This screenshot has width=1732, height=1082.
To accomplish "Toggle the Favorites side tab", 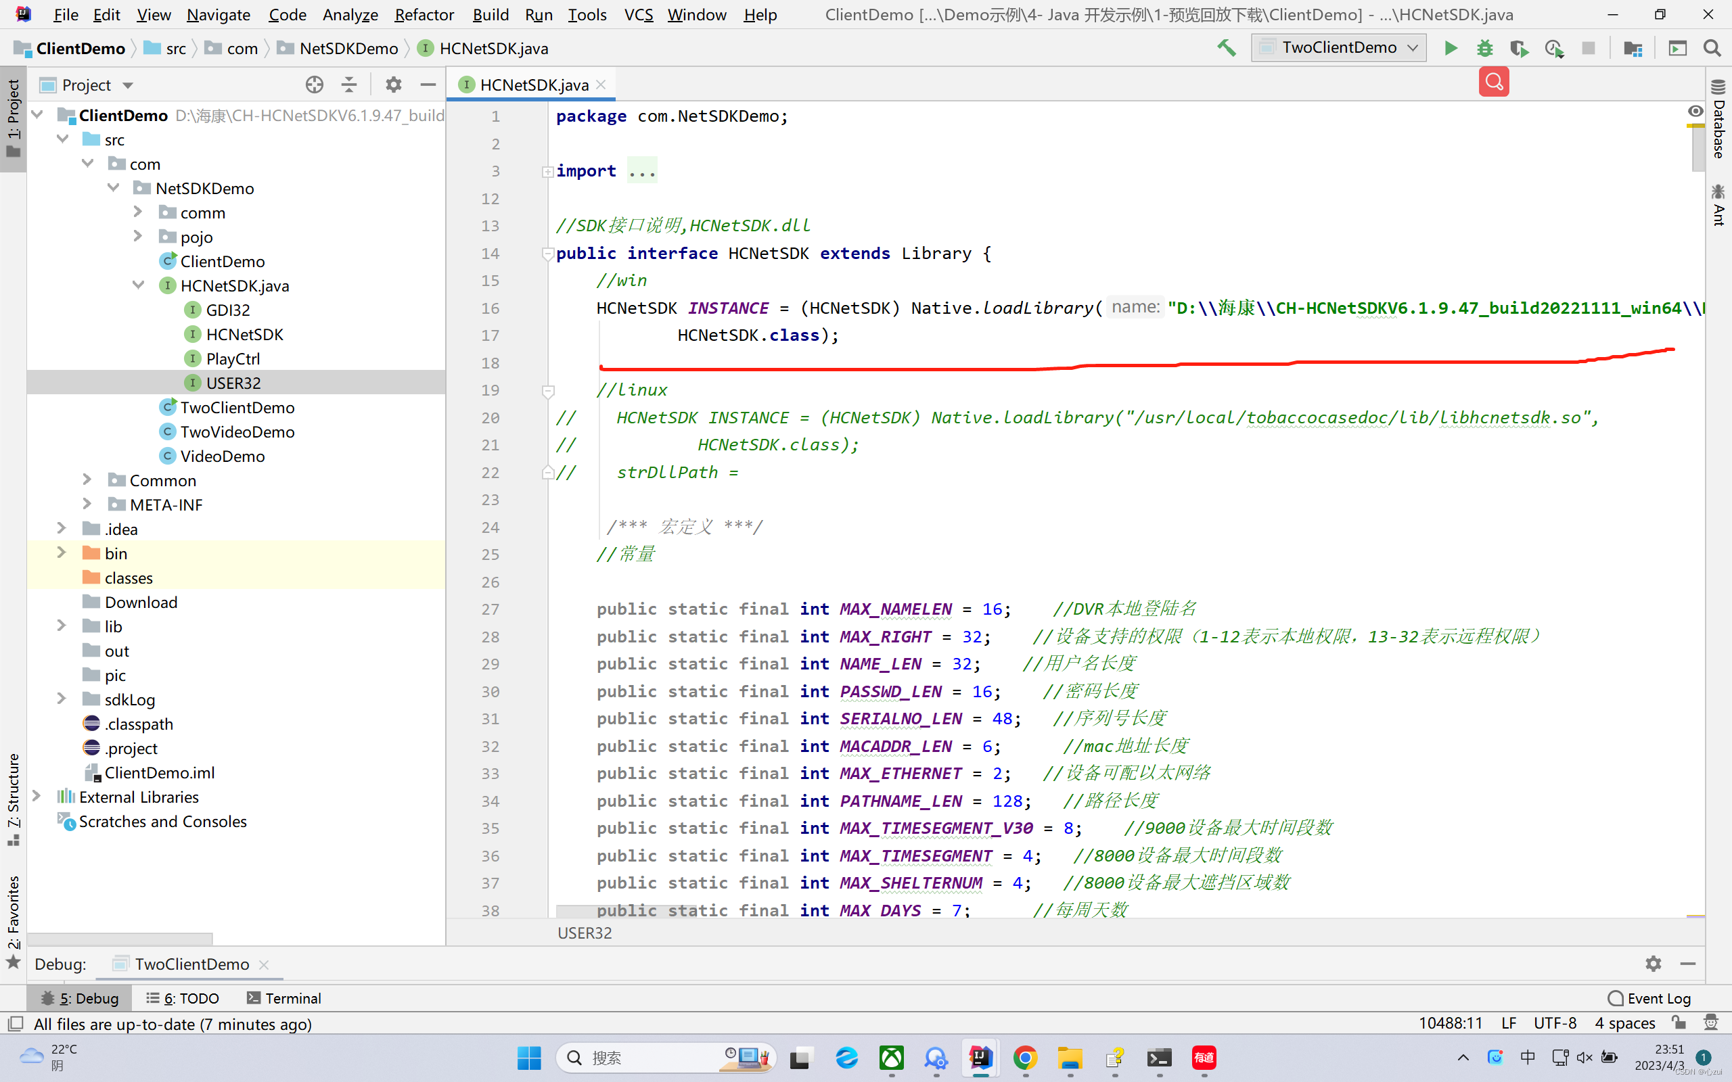I will (x=13, y=922).
